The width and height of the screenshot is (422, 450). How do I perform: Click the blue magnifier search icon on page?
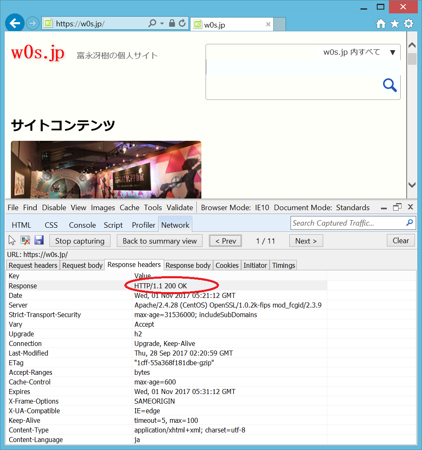390,86
